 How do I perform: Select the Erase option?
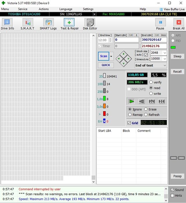(x=146, y=109)
